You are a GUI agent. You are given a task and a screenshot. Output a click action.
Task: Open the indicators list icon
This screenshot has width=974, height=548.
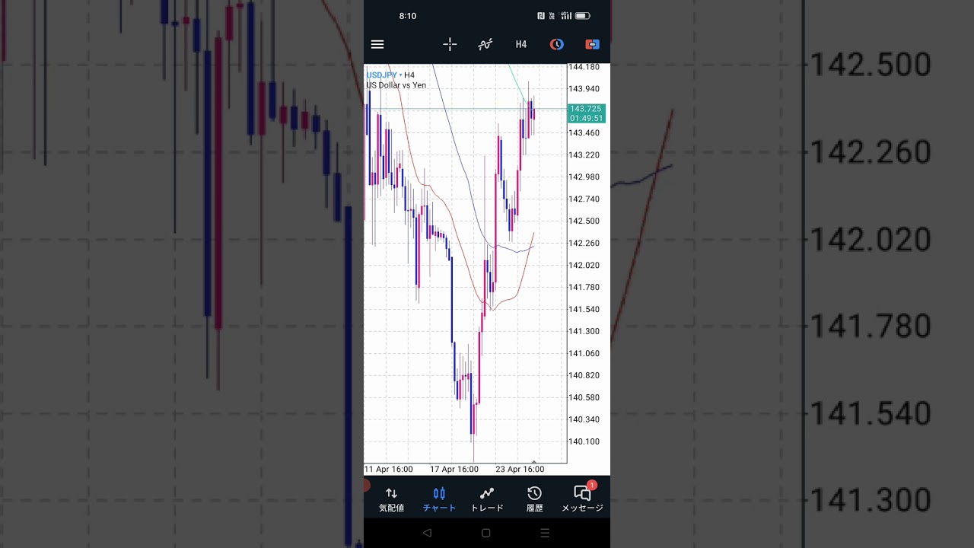(485, 45)
